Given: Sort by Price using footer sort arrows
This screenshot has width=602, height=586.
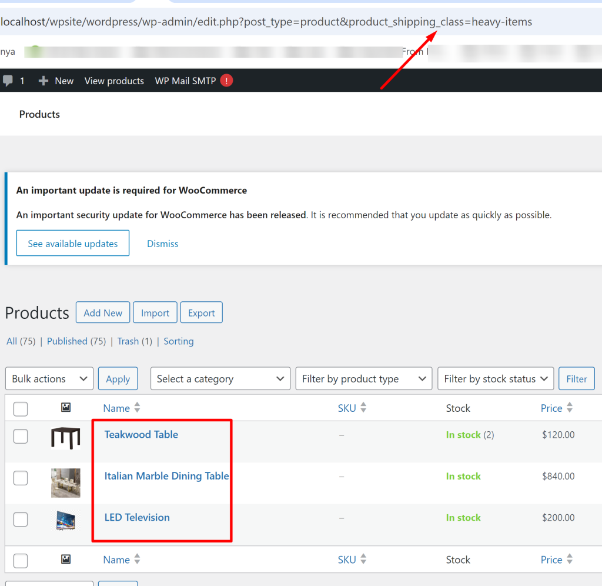Looking at the screenshot, I should click(570, 559).
